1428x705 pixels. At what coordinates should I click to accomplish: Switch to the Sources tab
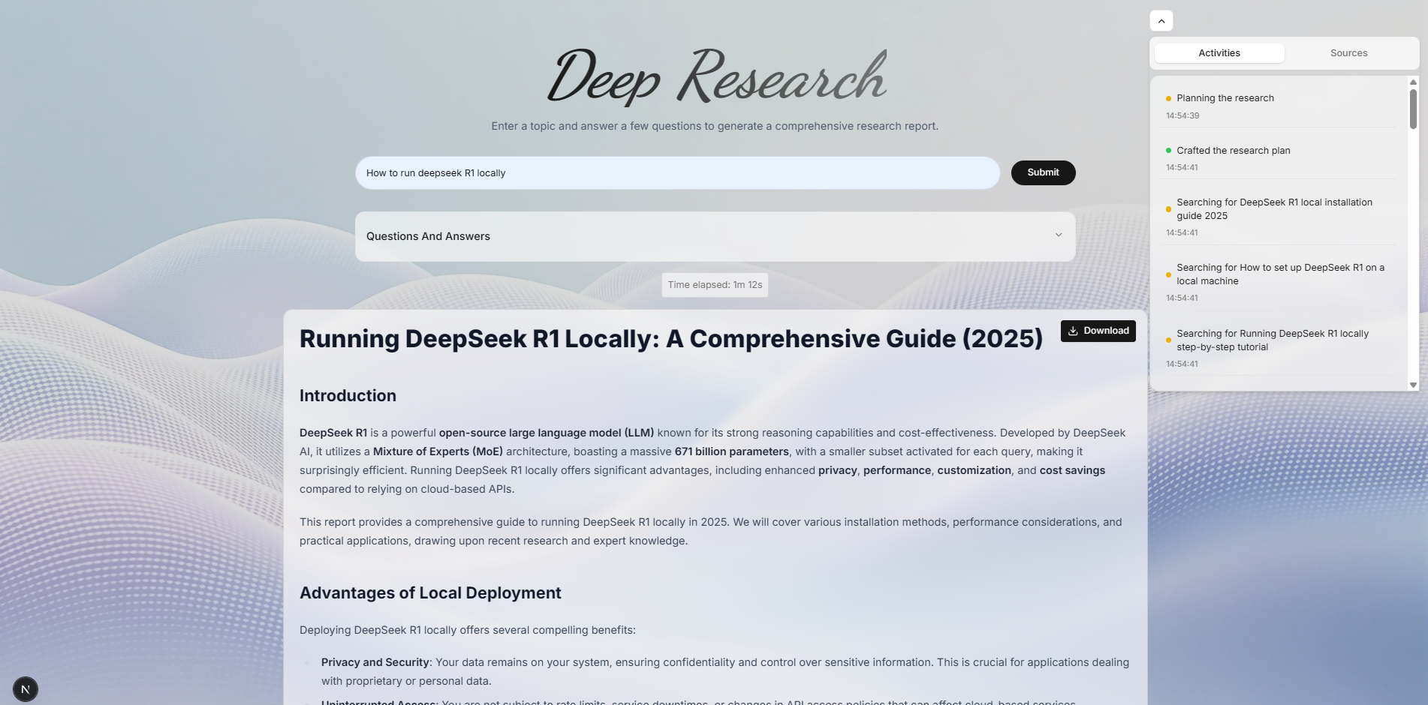(x=1348, y=53)
